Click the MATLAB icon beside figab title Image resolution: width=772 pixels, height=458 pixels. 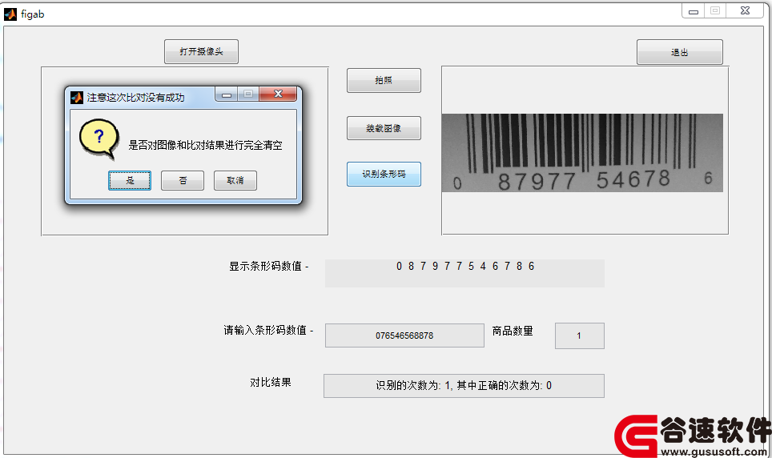(10, 14)
